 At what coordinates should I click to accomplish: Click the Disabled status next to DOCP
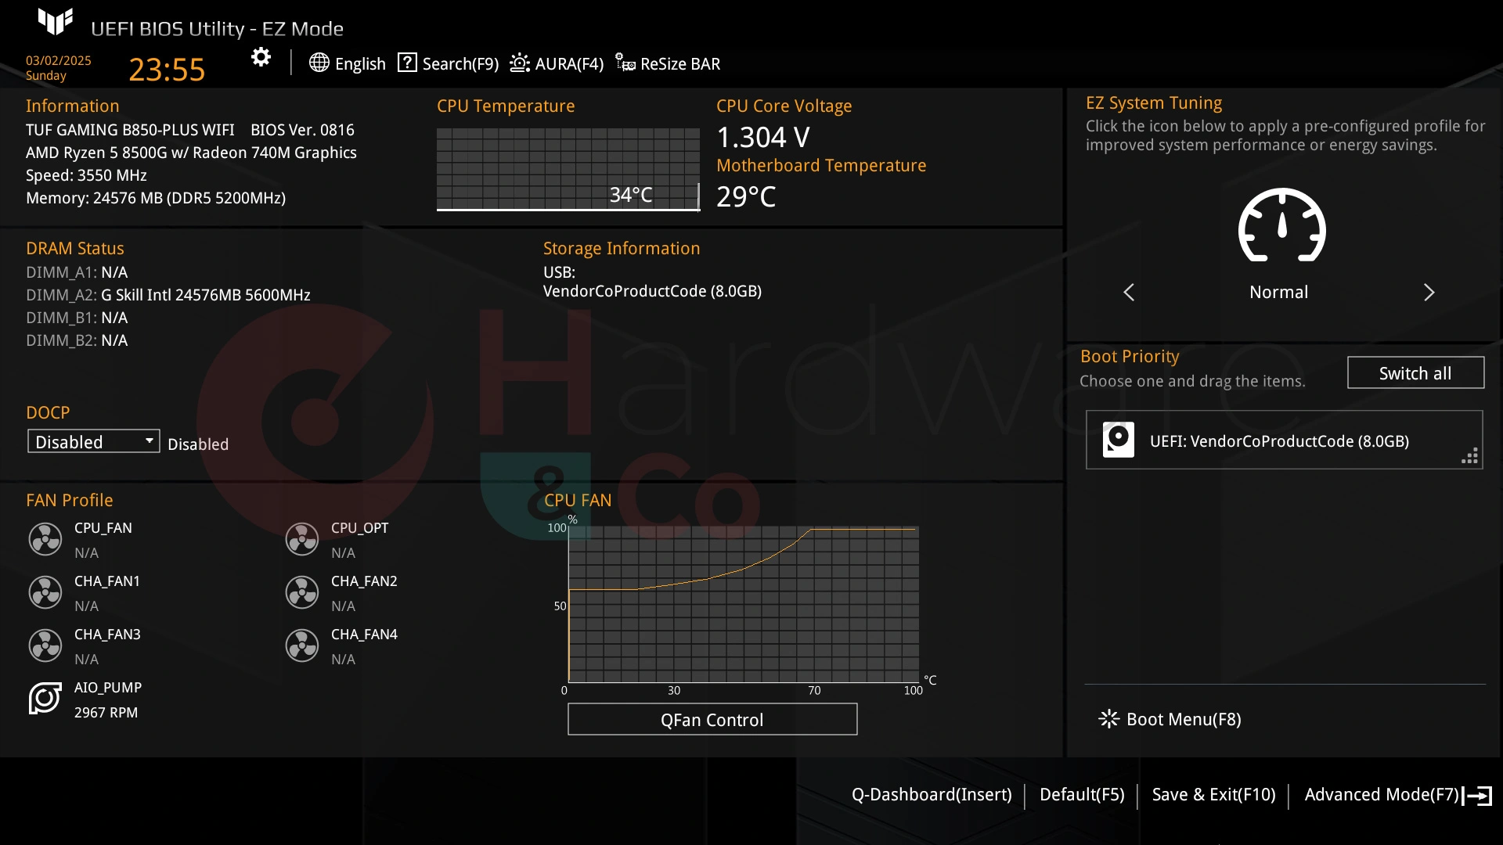click(x=198, y=444)
